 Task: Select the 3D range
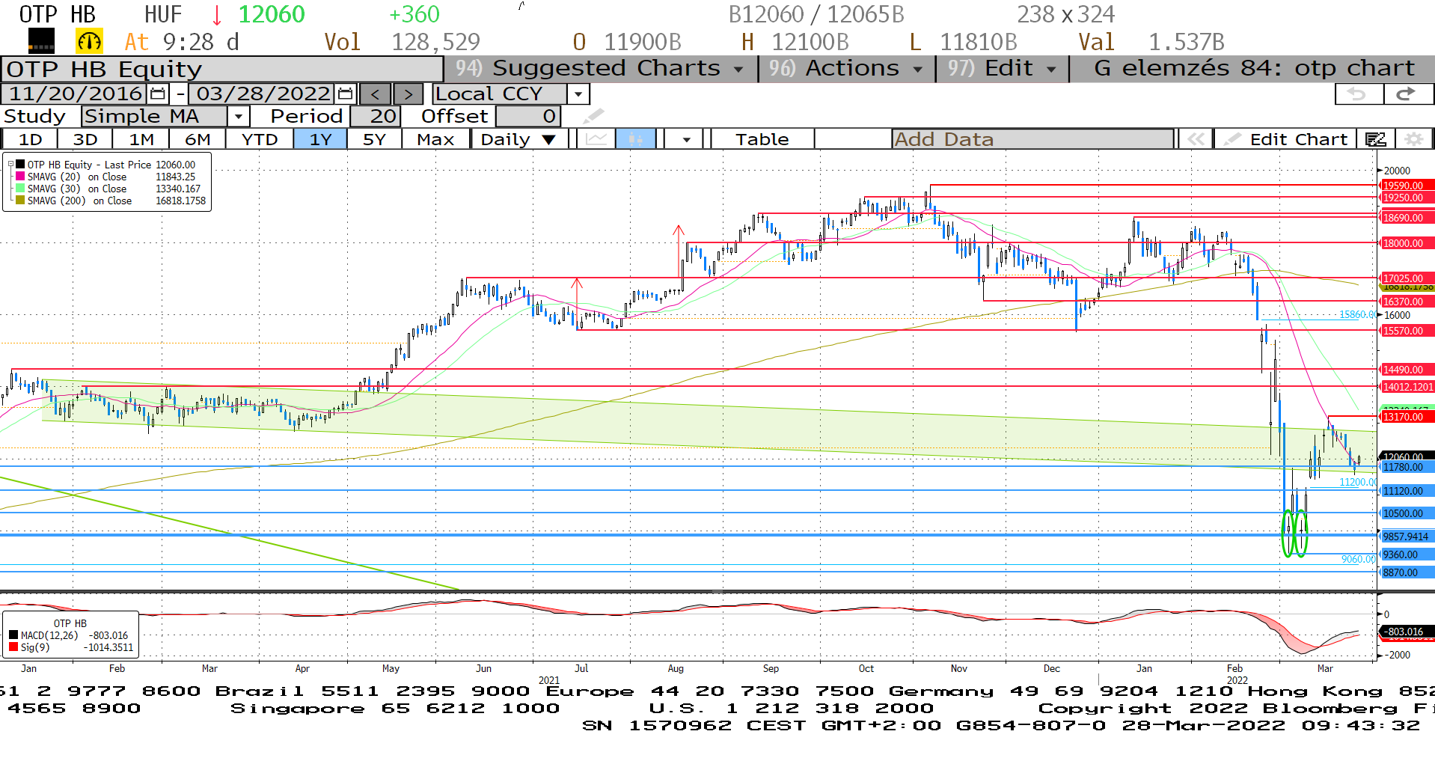coord(85,139)
